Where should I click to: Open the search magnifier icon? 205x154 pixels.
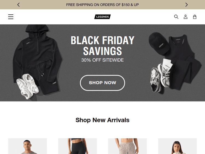click(x=176, y=17)
